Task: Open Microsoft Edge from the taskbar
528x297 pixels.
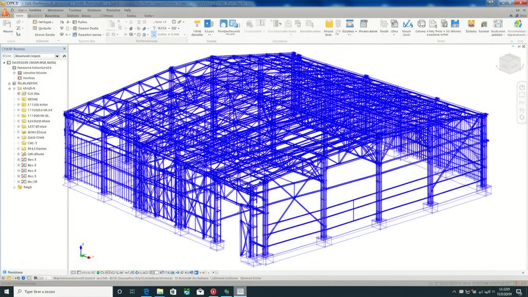Action: pyautogui.click(x=146, y=291)
